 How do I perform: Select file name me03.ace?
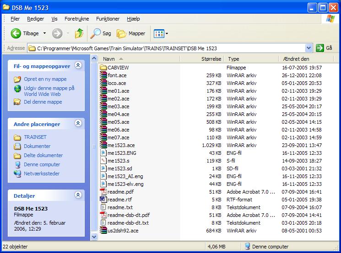click(118, 106)
